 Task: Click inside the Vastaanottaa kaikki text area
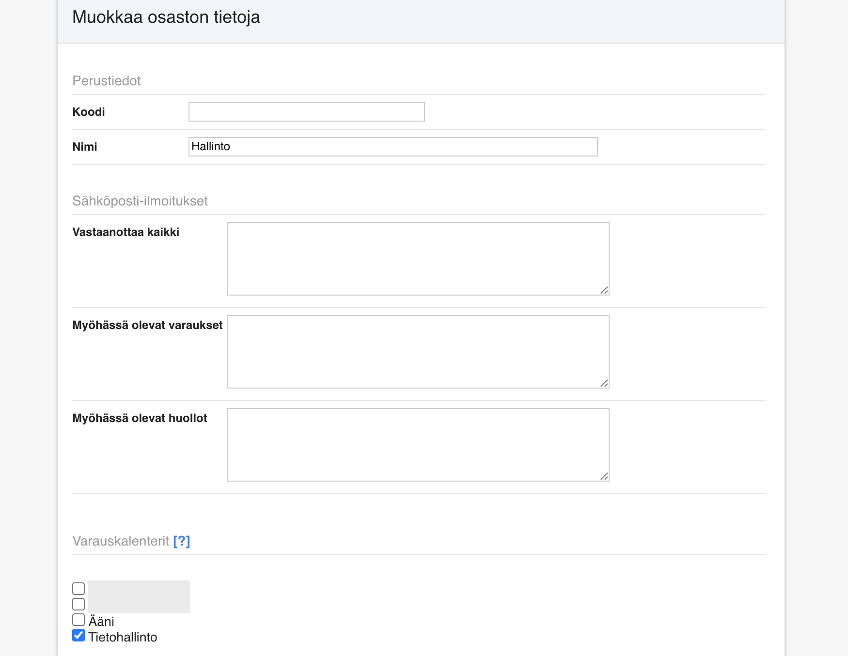tap(418, 259)
